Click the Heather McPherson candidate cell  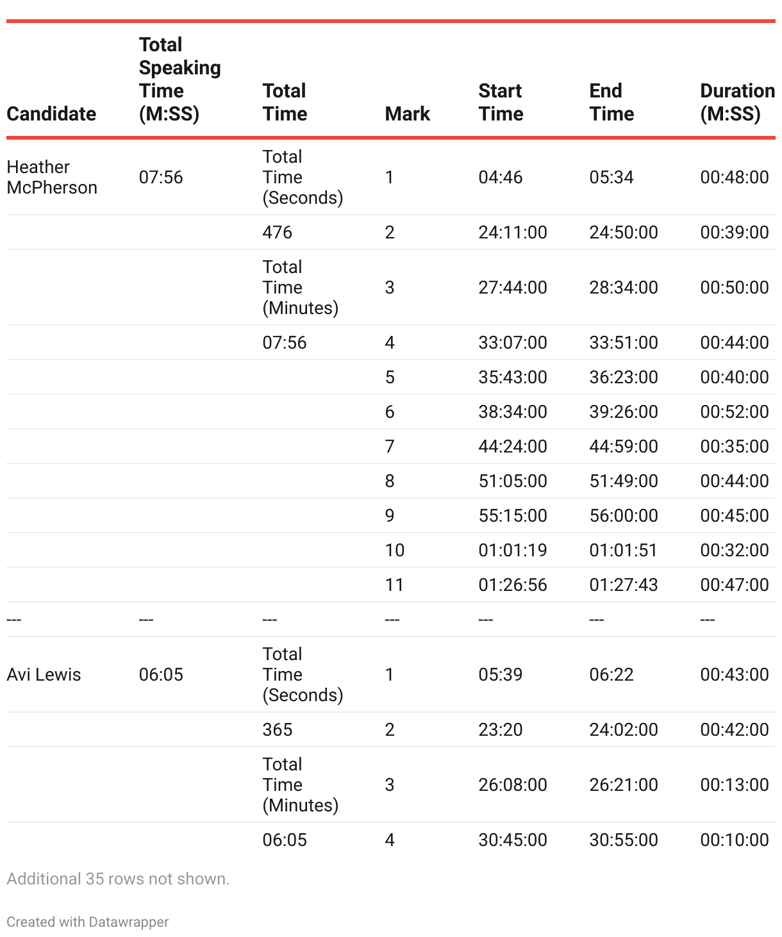coord(52,177)
